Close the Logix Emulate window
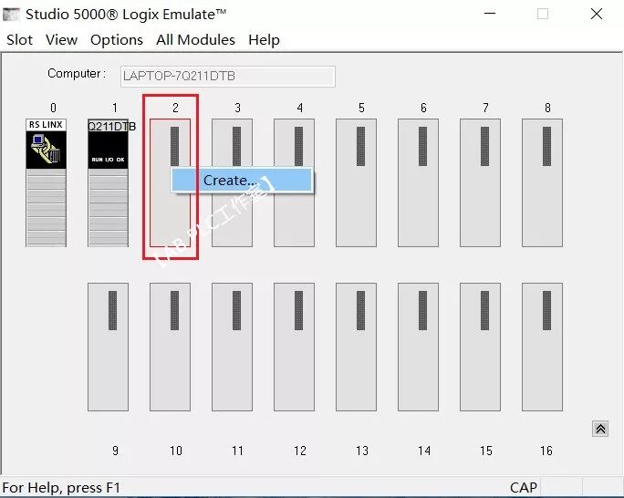This screenshot has height=498, width=624. [x=596, y=14]
